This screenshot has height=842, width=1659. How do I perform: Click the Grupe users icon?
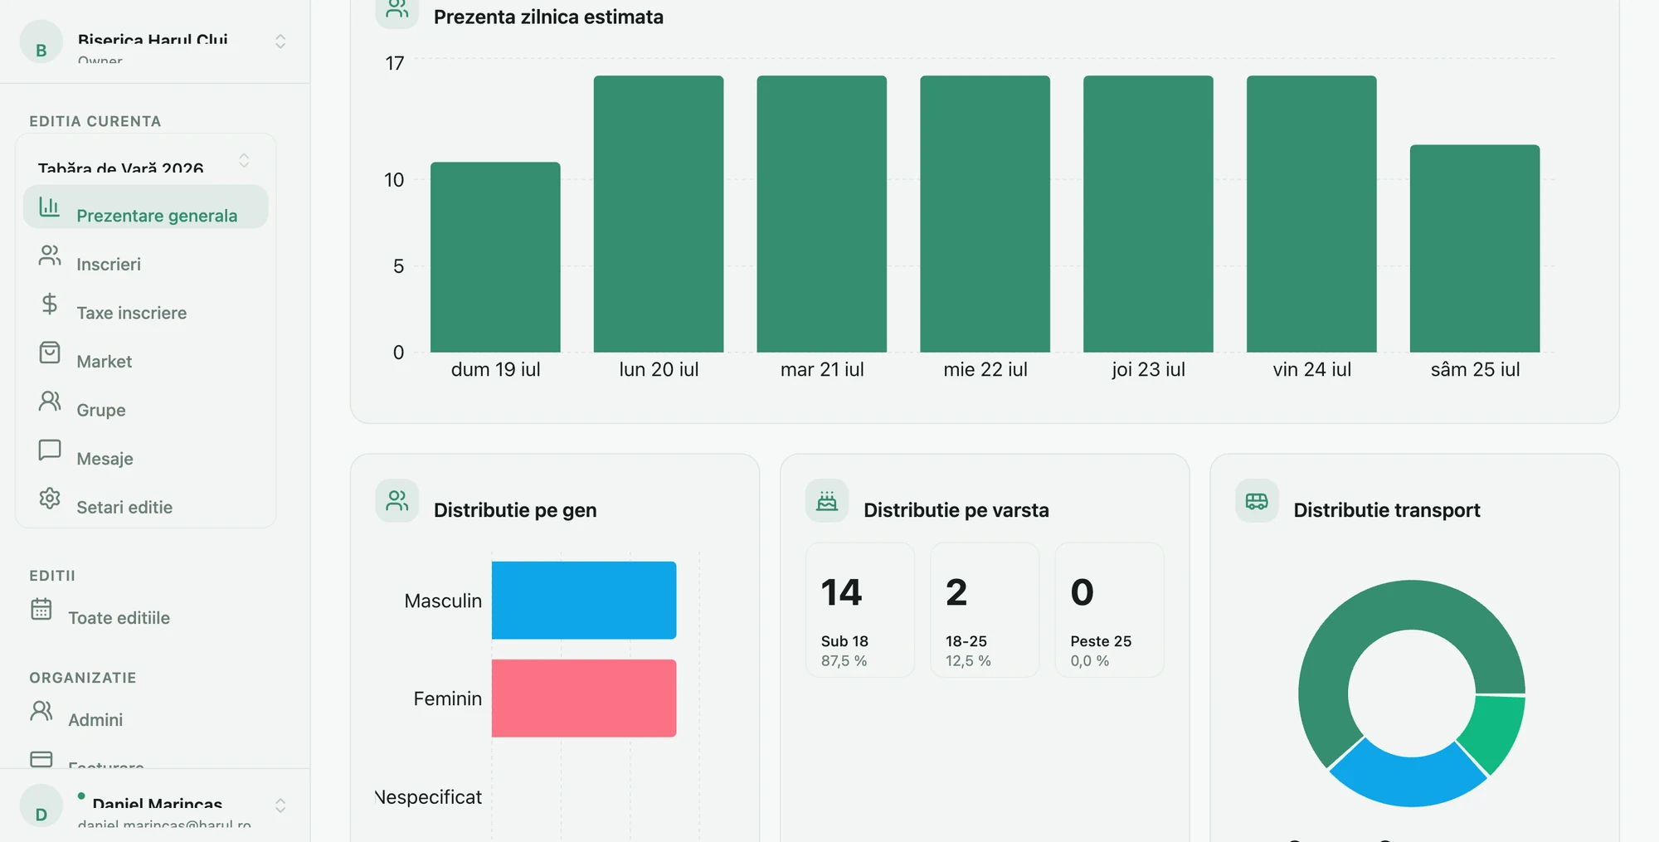[50, 402]
